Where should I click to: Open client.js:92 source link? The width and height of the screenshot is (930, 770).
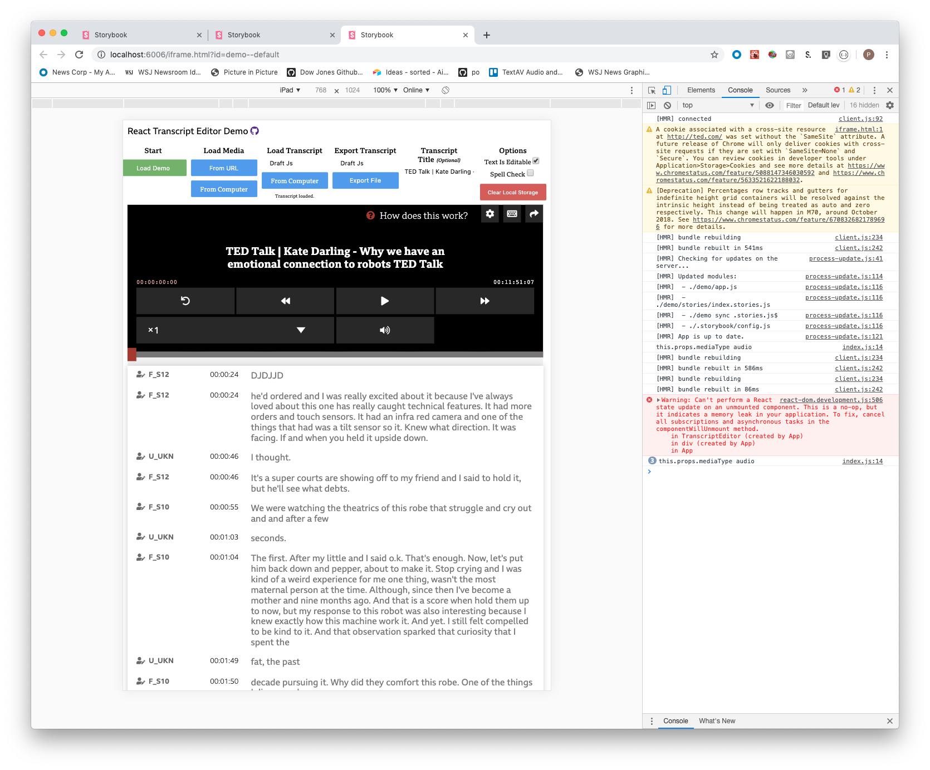(x=860, y=119)
